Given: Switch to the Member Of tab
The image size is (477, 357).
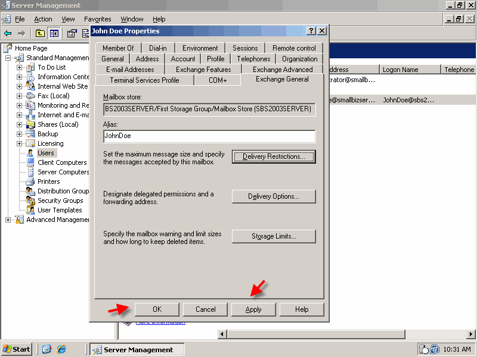Looking at the screenshot, I should [118, 48].
